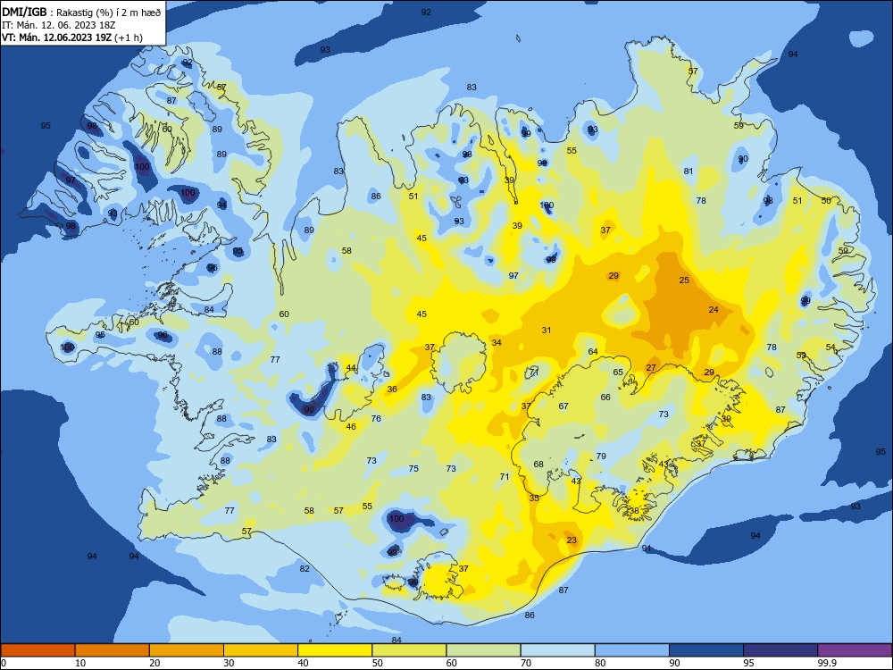Click the 70–80 pale blue legend swatch
The image size is (893, 670).
click(x=557, y=650)
